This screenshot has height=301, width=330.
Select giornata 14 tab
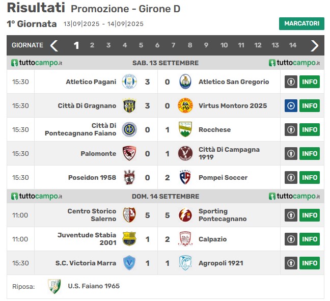point(292,45)
